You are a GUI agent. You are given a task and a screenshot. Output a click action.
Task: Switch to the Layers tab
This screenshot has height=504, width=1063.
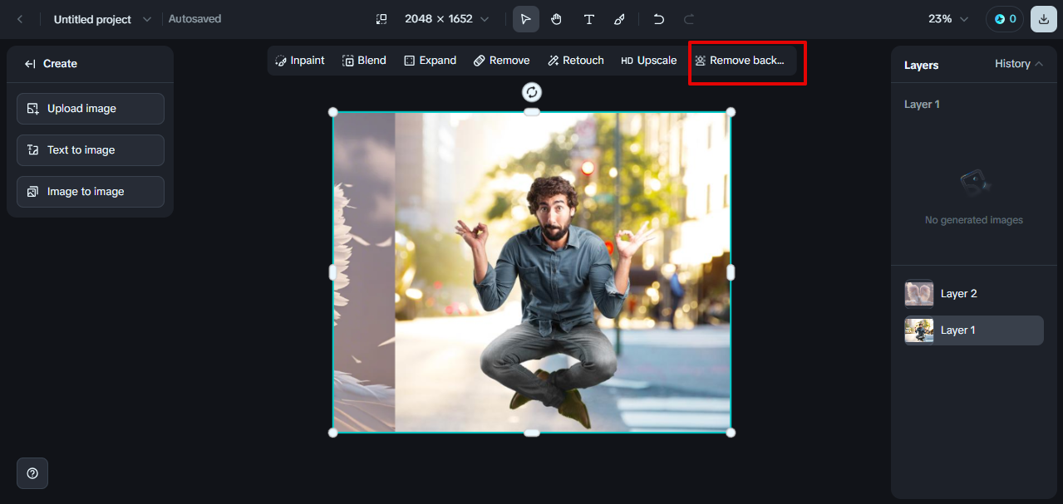pyautogui.click(x=921, y=65)
